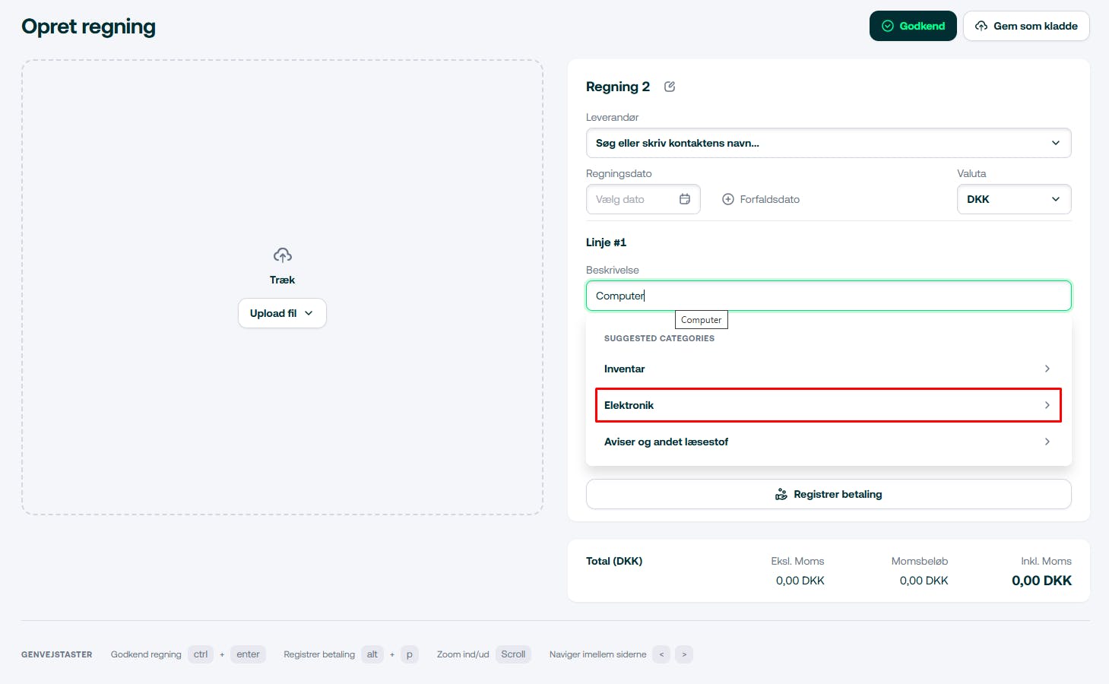Image resolution: width=1109 pixels, height=684 pixels.
Task: Focus the Beskrivelse description text field
Action: click(x=828, y=296)
